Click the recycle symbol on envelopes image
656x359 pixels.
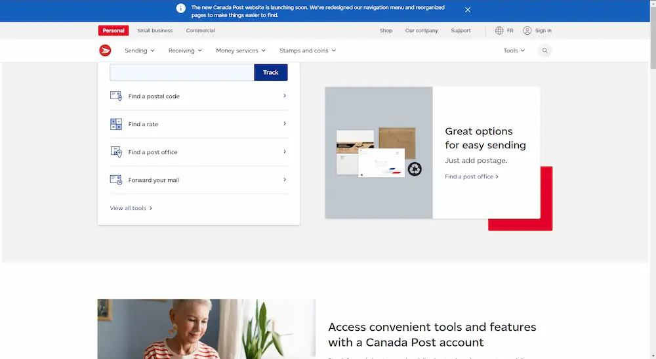point(415,169)
